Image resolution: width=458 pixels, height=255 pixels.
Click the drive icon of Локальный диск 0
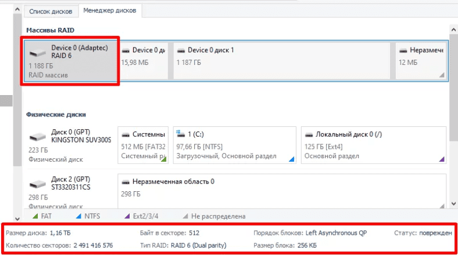[309, 135]
